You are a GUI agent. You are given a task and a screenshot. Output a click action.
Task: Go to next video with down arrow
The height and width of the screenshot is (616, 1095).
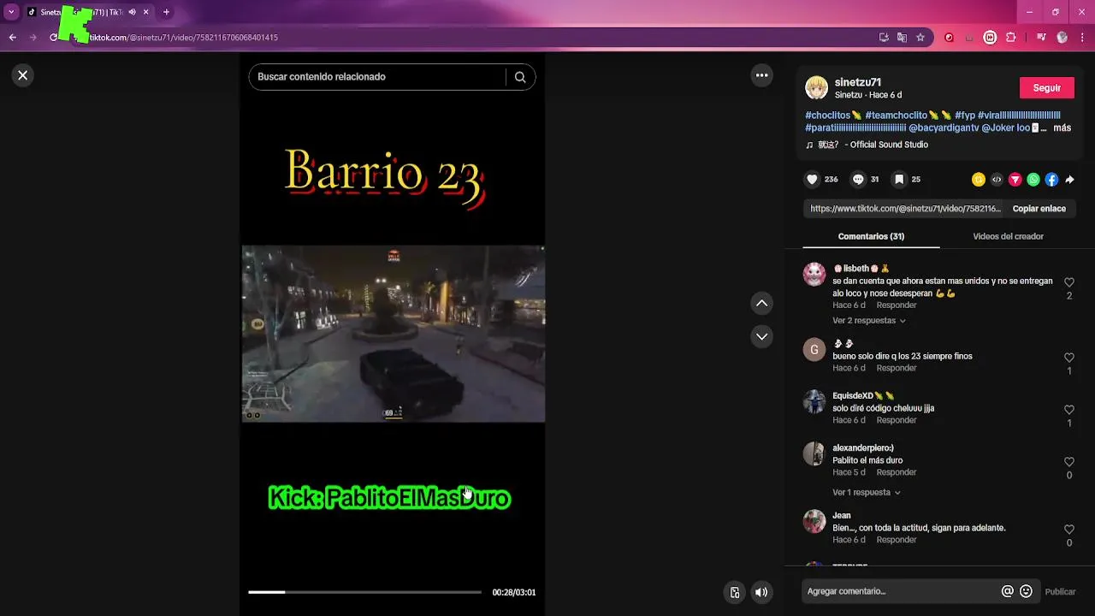pos(761,336)
